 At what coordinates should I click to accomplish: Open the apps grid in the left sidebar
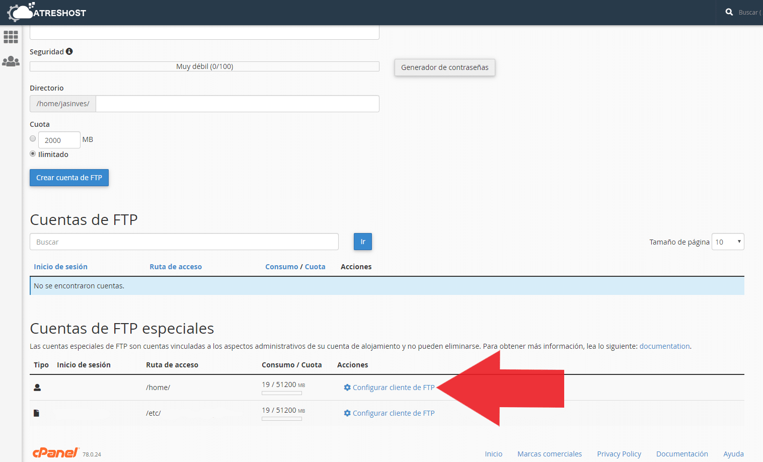(11, 37)
